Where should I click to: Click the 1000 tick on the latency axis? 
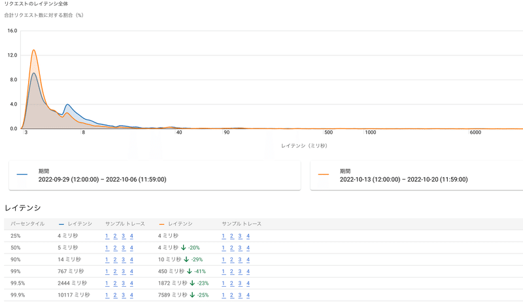click(x=370, y=132)
